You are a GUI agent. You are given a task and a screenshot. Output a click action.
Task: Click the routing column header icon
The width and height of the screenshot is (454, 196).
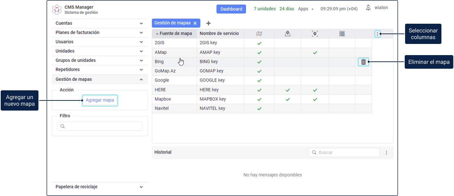[x=288, y=34]
